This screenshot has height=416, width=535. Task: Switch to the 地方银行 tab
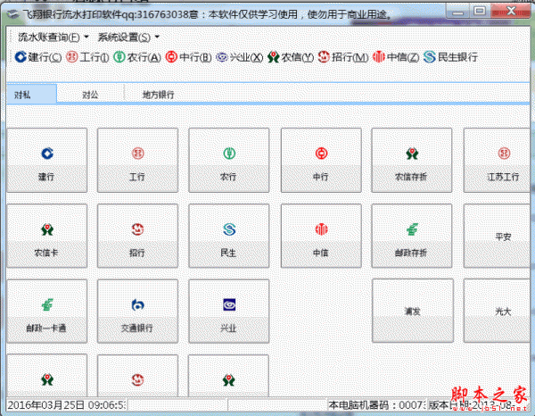pyautogui.click(x=159, y=95)
